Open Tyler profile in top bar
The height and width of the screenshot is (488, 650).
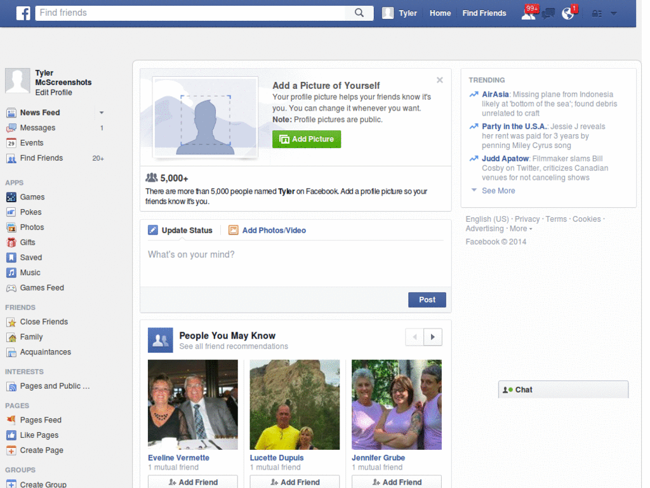[x=400, y=13]
